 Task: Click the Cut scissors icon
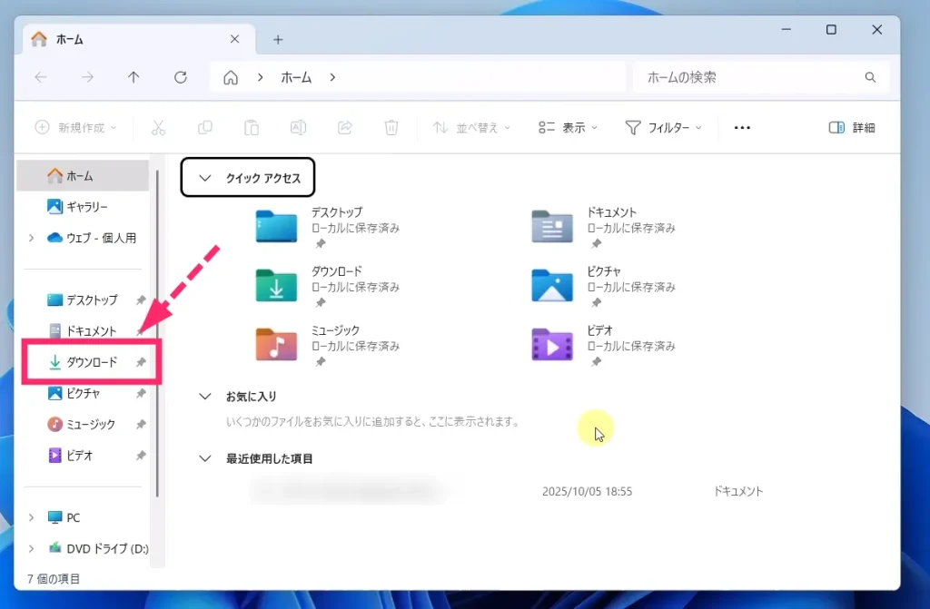coord(158,128)
